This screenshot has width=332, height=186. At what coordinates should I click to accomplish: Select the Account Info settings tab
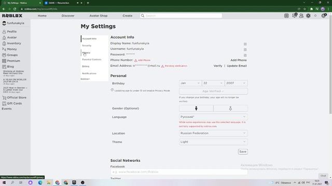tap(94, 39)
